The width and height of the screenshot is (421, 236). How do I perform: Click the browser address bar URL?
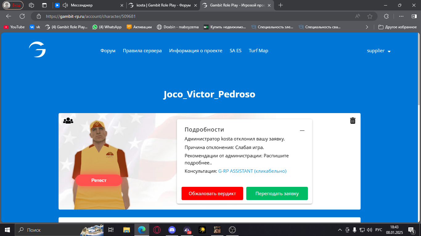[x=91, y=16]
